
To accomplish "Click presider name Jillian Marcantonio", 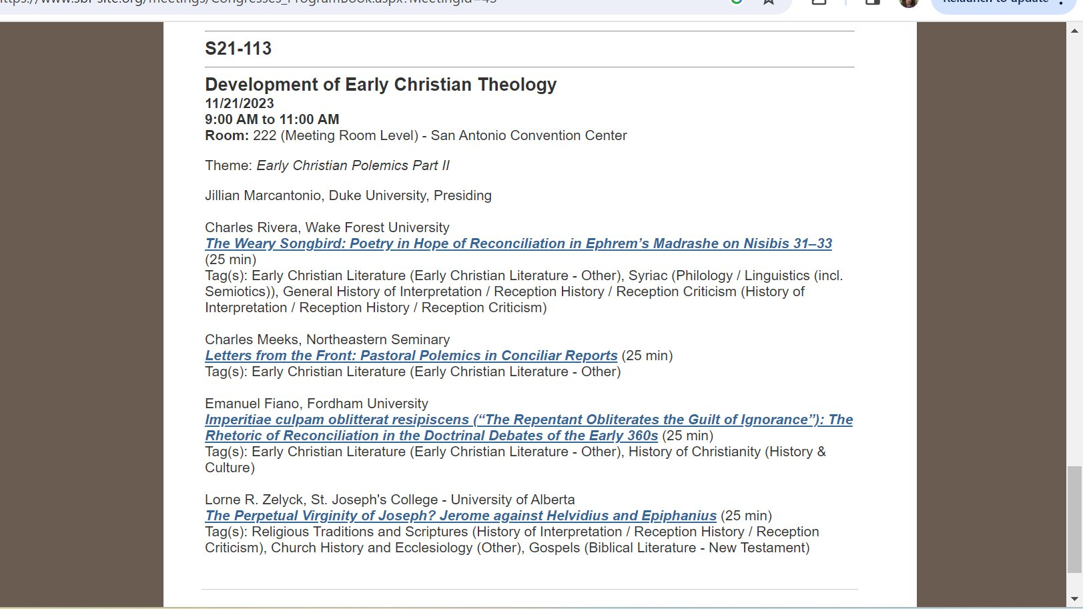I will 265,195.
